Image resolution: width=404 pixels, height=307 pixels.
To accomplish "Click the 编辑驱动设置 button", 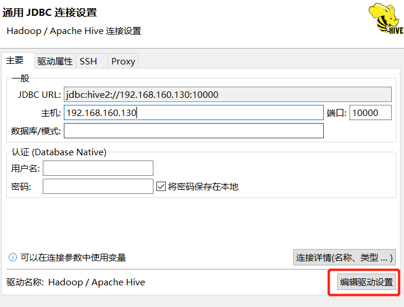I will coord(366,282).
